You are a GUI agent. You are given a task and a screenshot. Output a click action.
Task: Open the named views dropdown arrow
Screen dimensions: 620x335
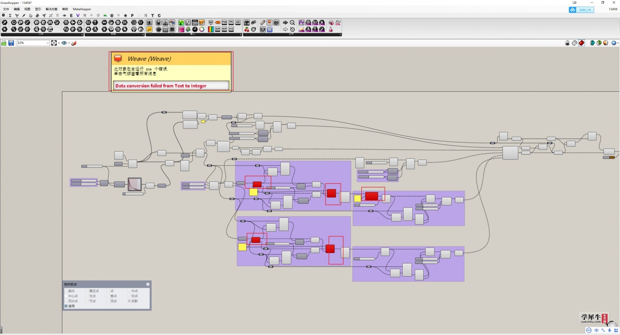(x=69, y=43)
